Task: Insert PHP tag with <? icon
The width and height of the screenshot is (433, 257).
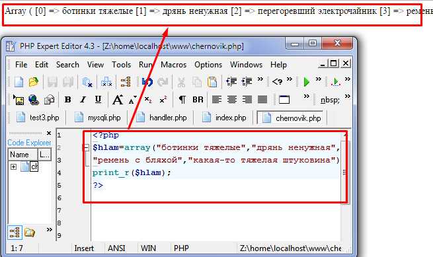Action: pos(277,82)
